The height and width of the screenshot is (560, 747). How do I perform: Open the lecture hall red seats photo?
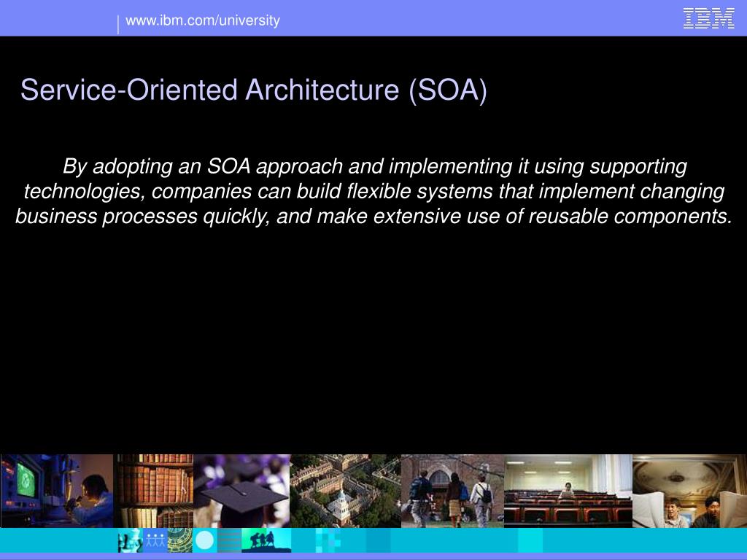tap(568, 491)
